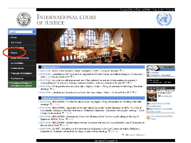Click the International Court of Justice seal logo
Screen dimensions: 191x143
point(24,19)
